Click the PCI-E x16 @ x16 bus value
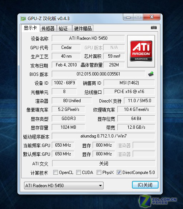Viewport: 183px width, 209px height. click(x=129, y=92)
